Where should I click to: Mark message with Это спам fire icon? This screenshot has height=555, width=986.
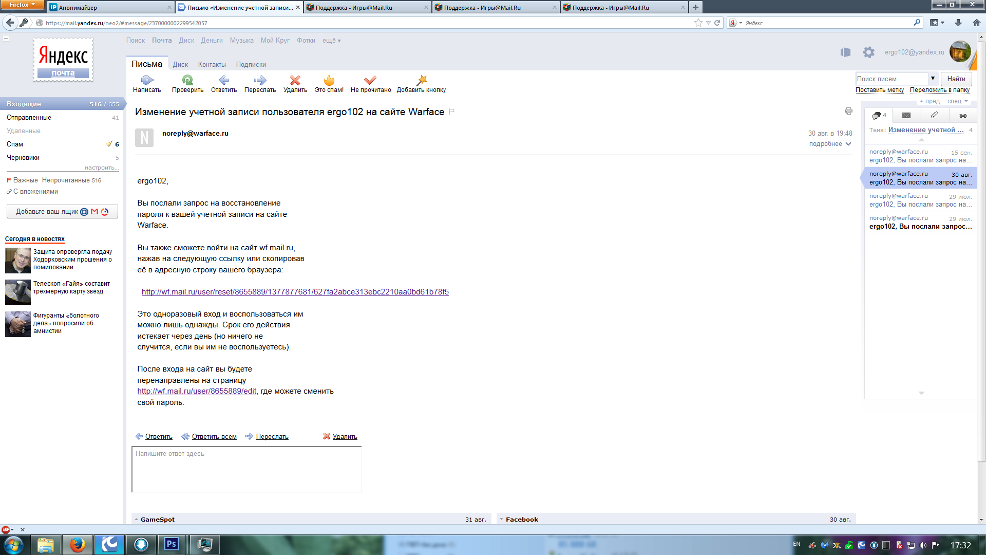tap(329, 80)
